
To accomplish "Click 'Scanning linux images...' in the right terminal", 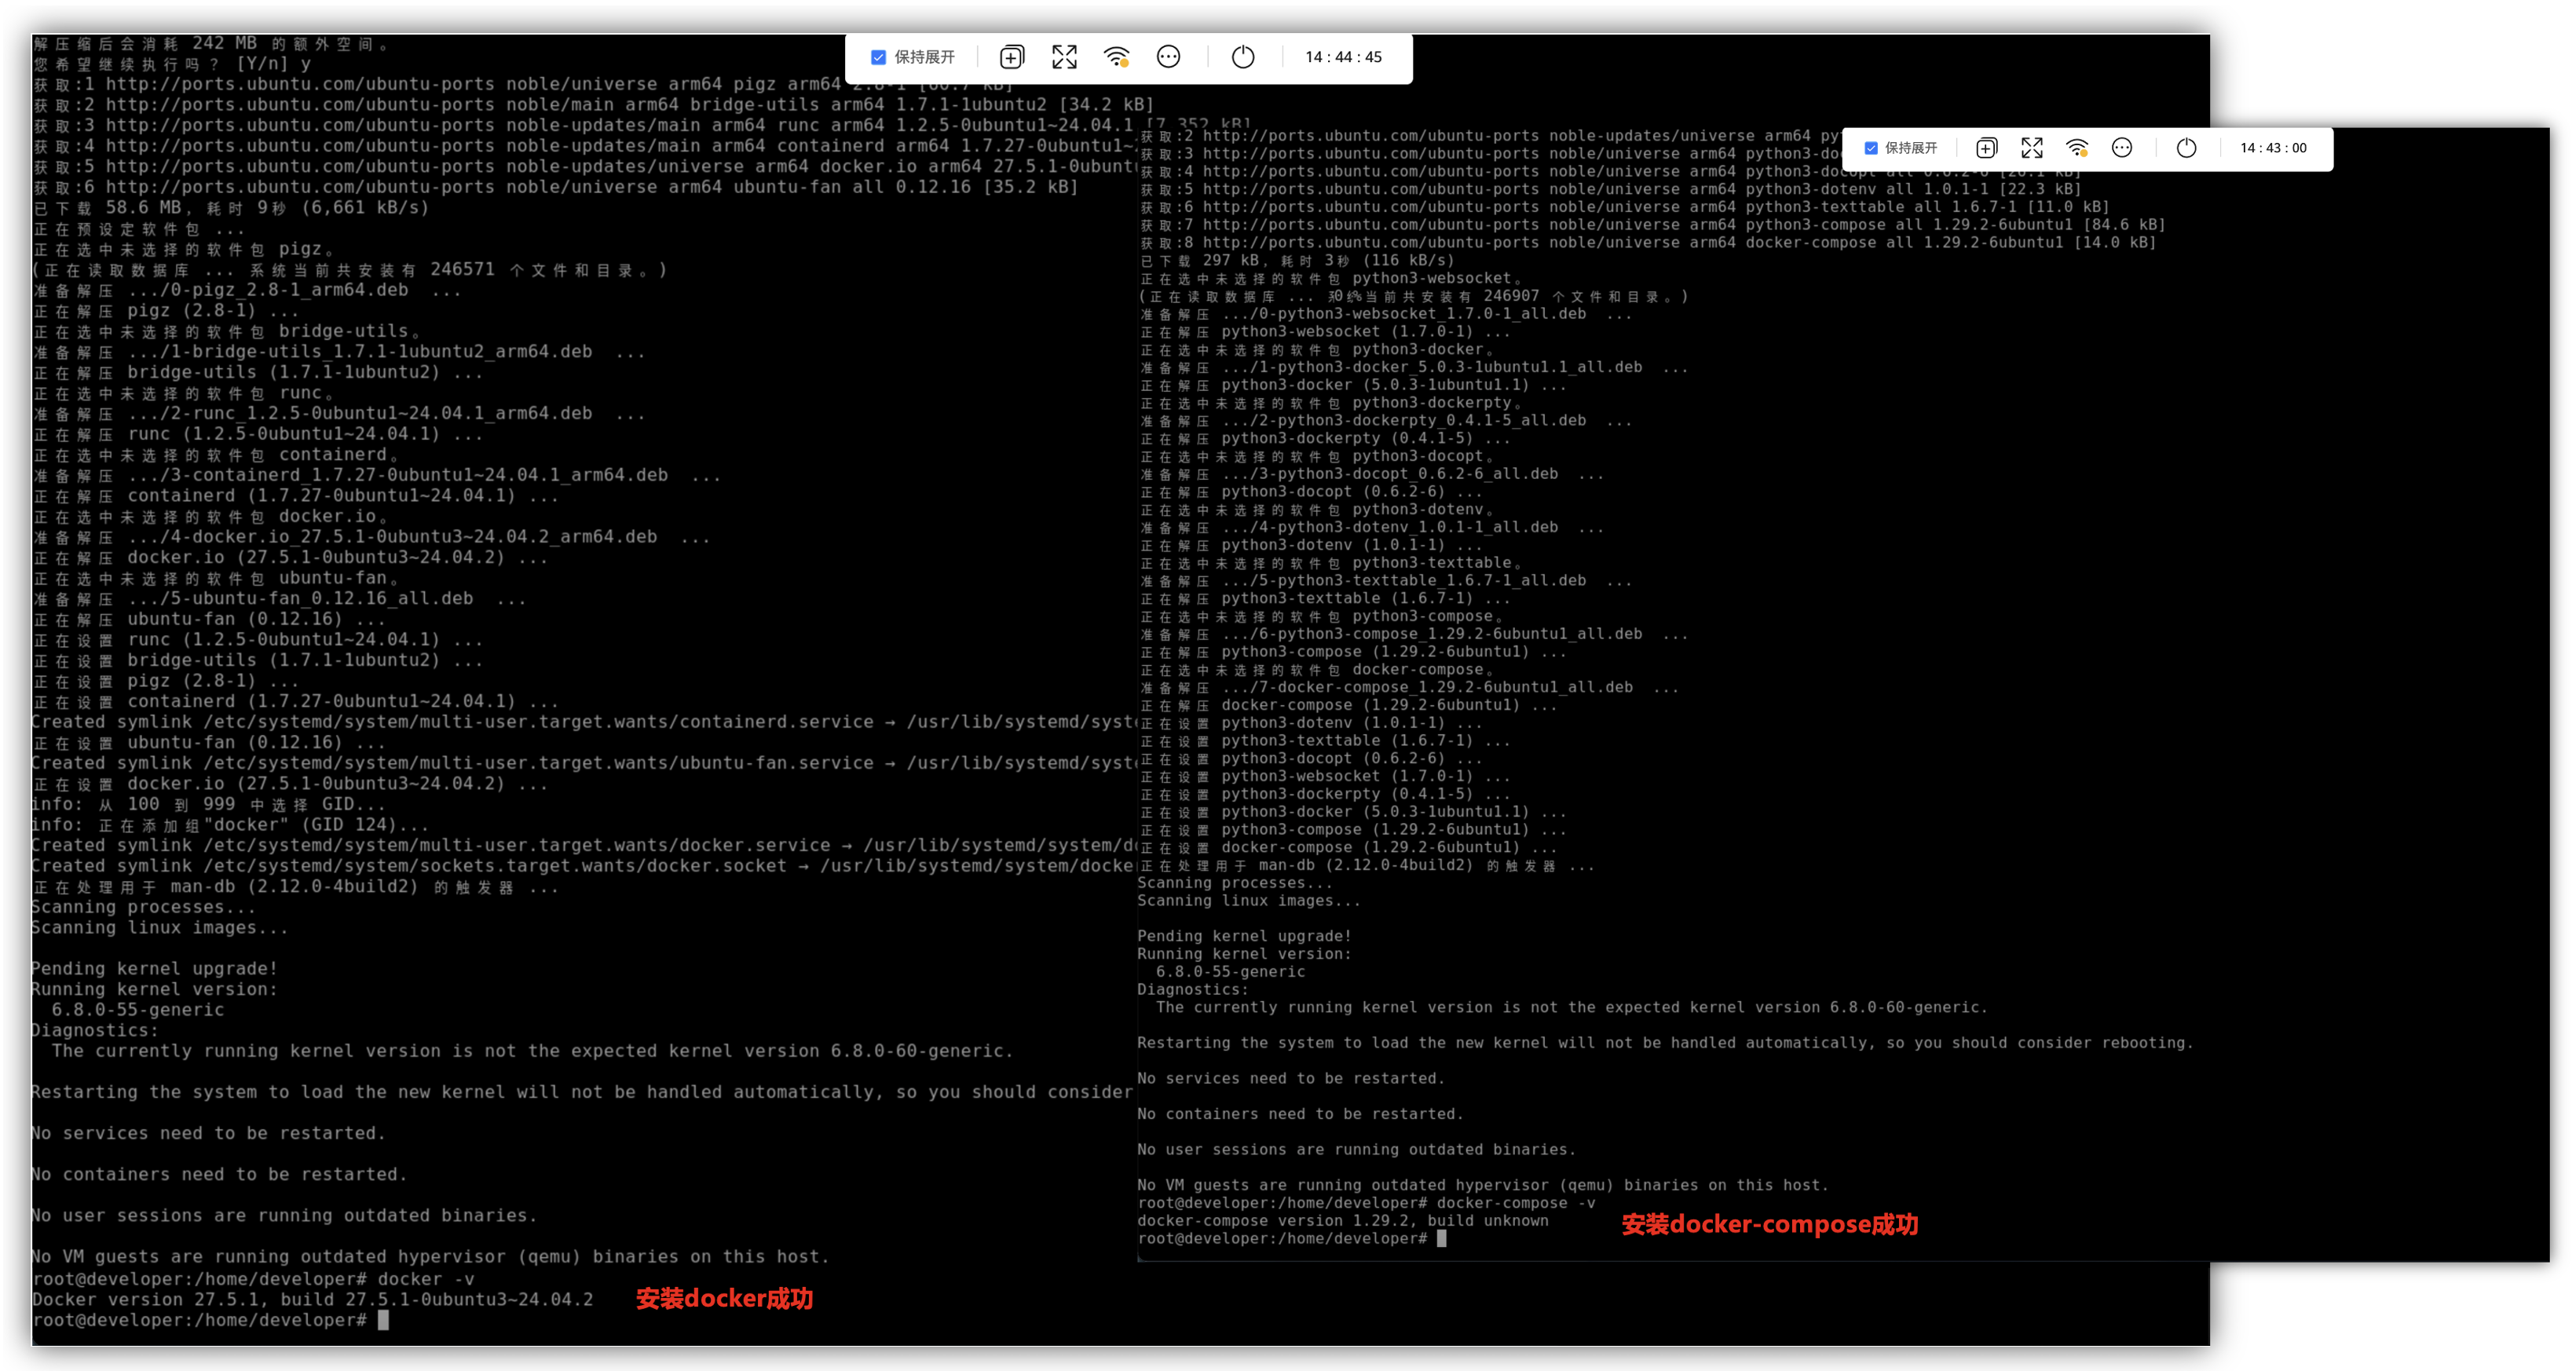I will coord(1249,901).
